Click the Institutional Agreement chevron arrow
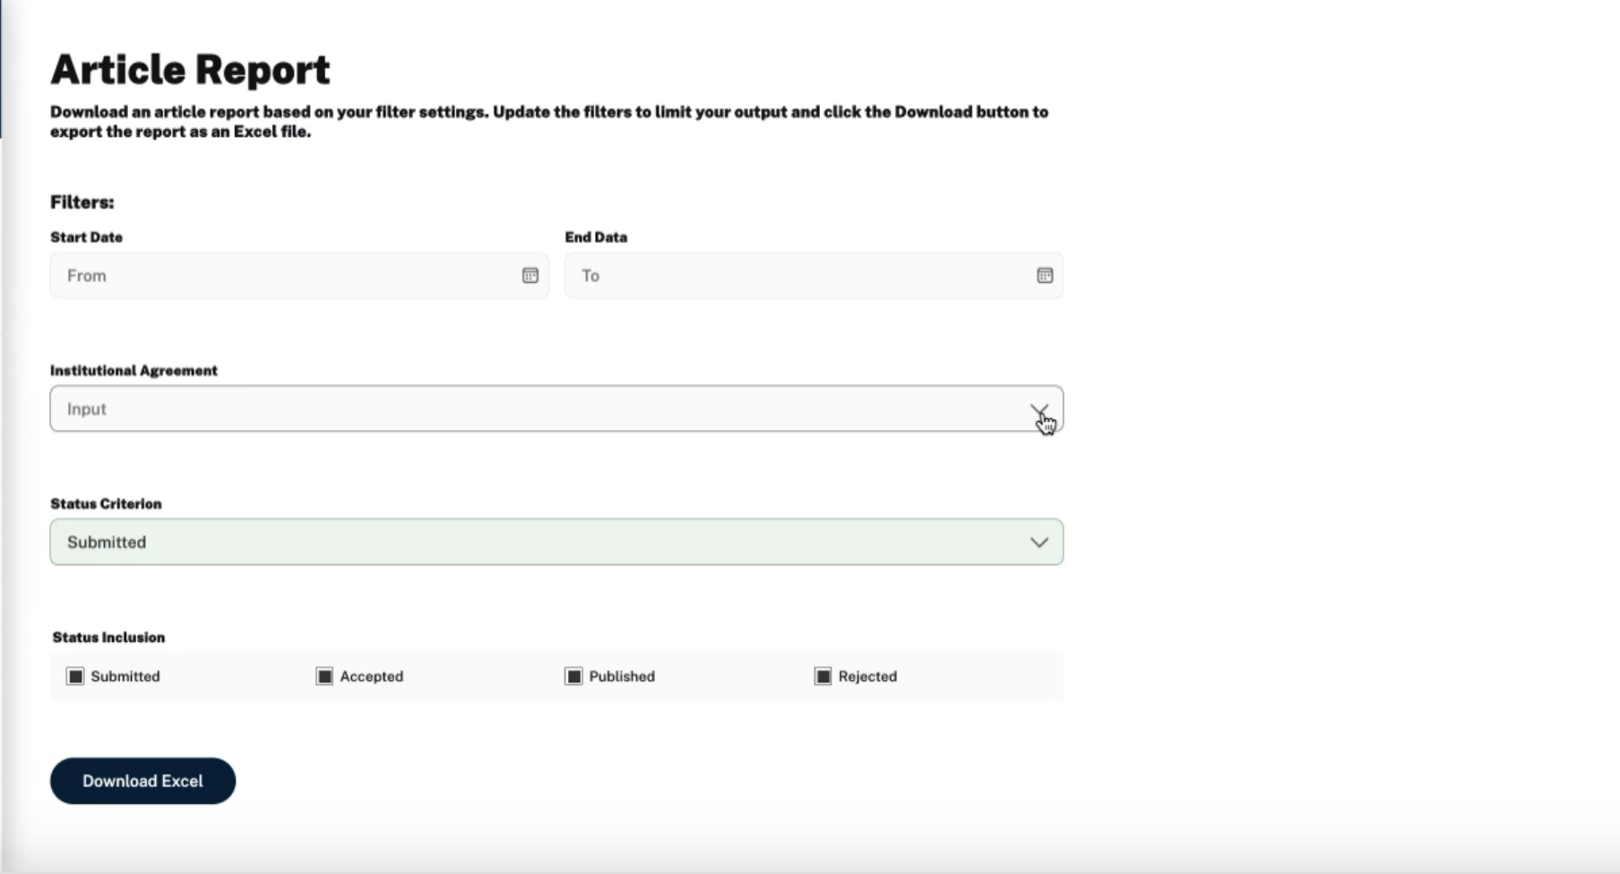Viewport: 1620px width, 874px height. [x=1038, y=409]
